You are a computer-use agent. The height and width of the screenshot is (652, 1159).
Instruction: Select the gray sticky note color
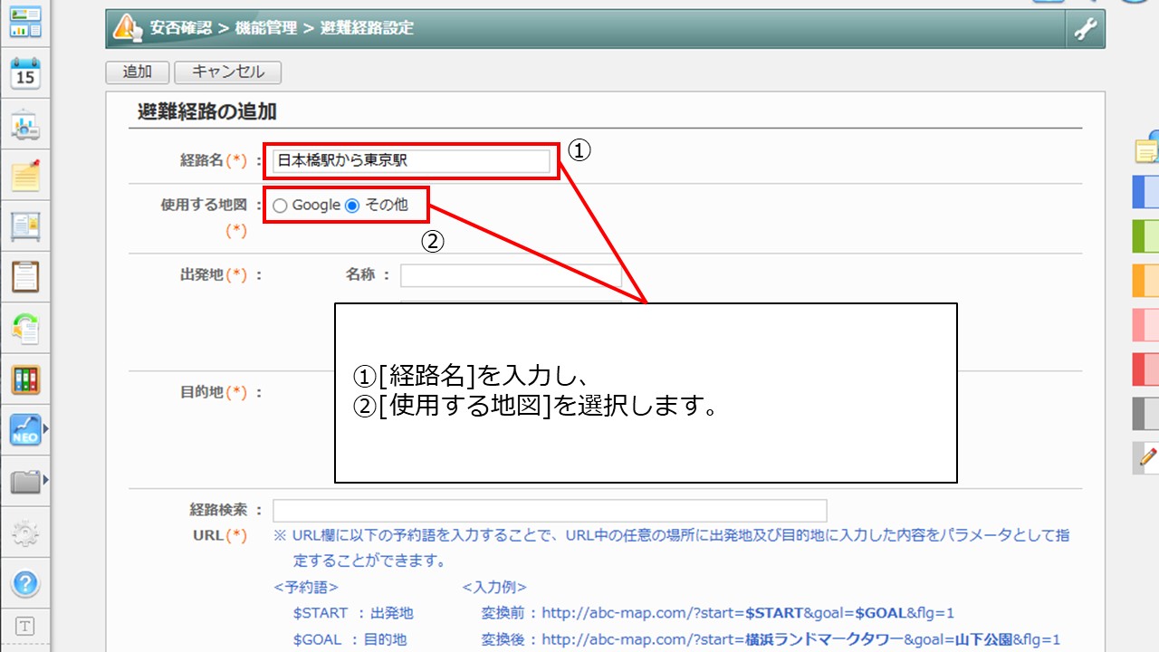tap(1146, 414)
